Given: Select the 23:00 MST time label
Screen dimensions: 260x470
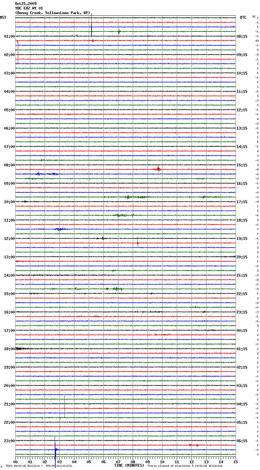Looking at the screenshot, I should [x=9, y=441].
